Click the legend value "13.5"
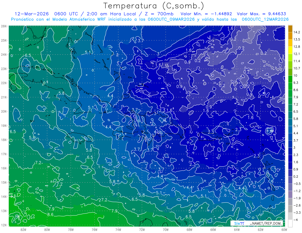 point(297,39)
